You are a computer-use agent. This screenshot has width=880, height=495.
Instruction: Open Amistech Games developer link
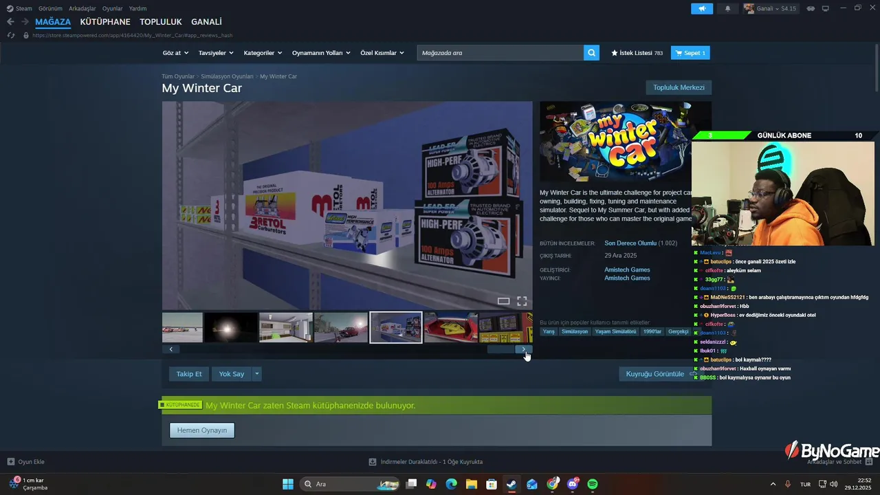(627, 269)
